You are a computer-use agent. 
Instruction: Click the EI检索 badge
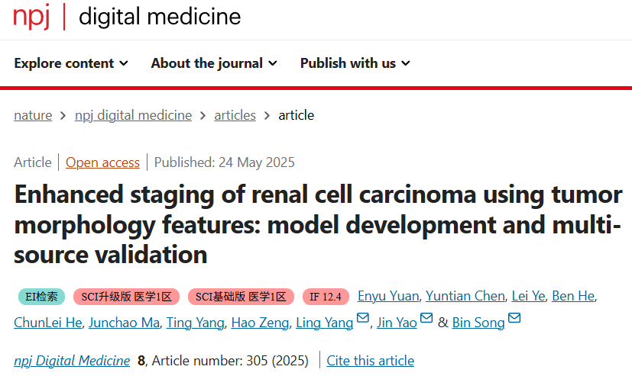pyautogui.click(x=41, y=297)
